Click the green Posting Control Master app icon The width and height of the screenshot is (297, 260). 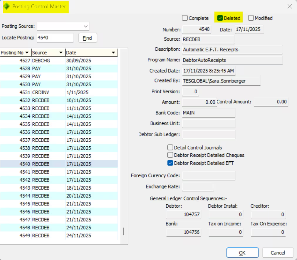click(6, 6)
